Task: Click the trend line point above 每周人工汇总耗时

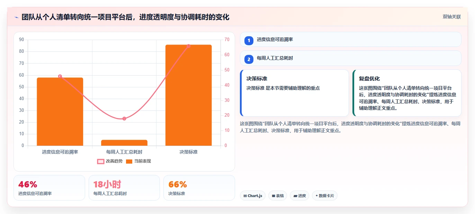Action: pos(124,118)
